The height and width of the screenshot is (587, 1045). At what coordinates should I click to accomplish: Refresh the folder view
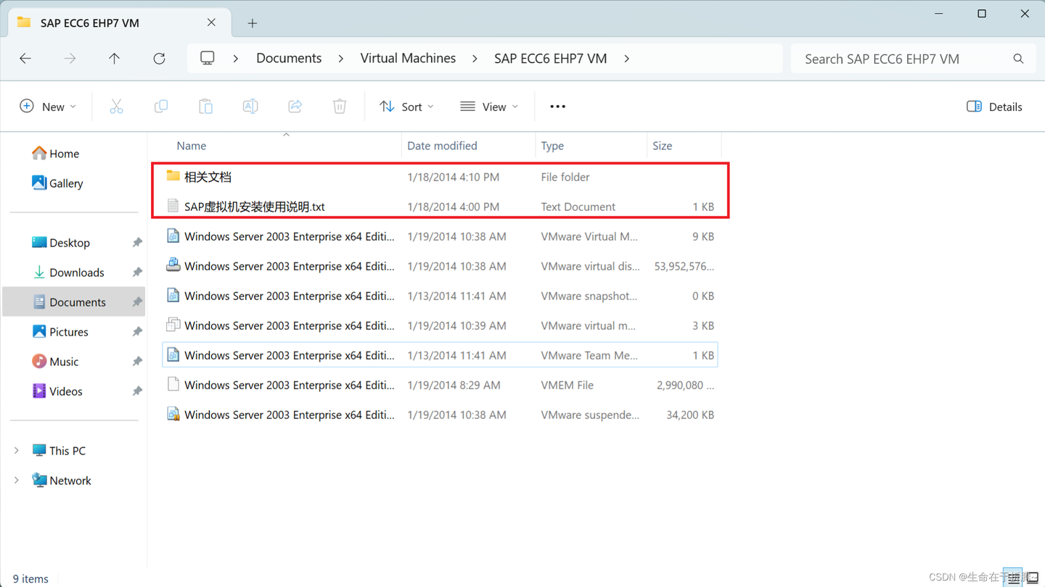point(159,59)
